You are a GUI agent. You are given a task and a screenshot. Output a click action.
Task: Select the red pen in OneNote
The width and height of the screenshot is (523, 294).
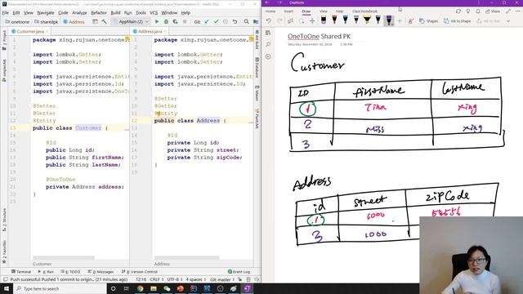[x=334, y=20]
